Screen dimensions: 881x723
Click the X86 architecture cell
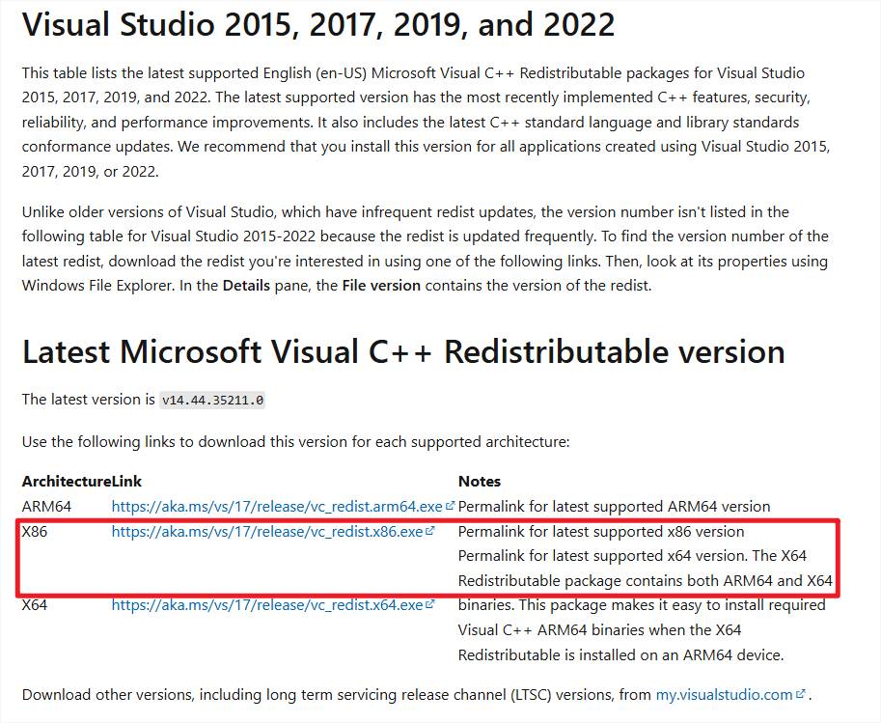click(35, 531)
